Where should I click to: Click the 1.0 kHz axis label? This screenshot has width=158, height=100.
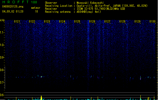pyautogui.click(x=2, y=45)
